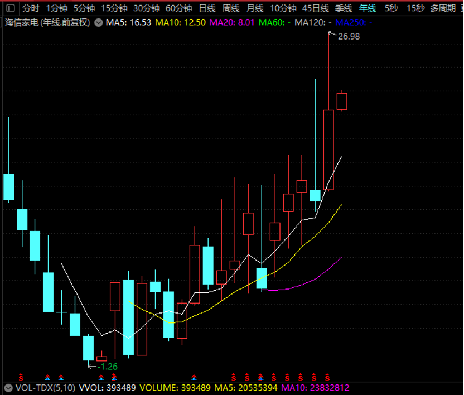Expand the VOL-TDX indicator dropdown
The width and height of the screenshot is (464, 395).
[8, 388]
